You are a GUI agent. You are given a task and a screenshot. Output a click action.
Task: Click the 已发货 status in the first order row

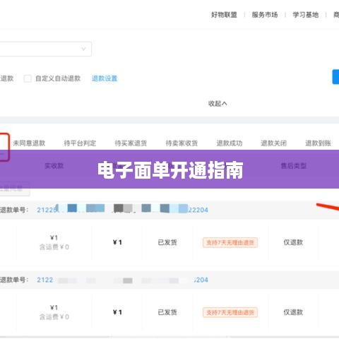tap(167, 242)
